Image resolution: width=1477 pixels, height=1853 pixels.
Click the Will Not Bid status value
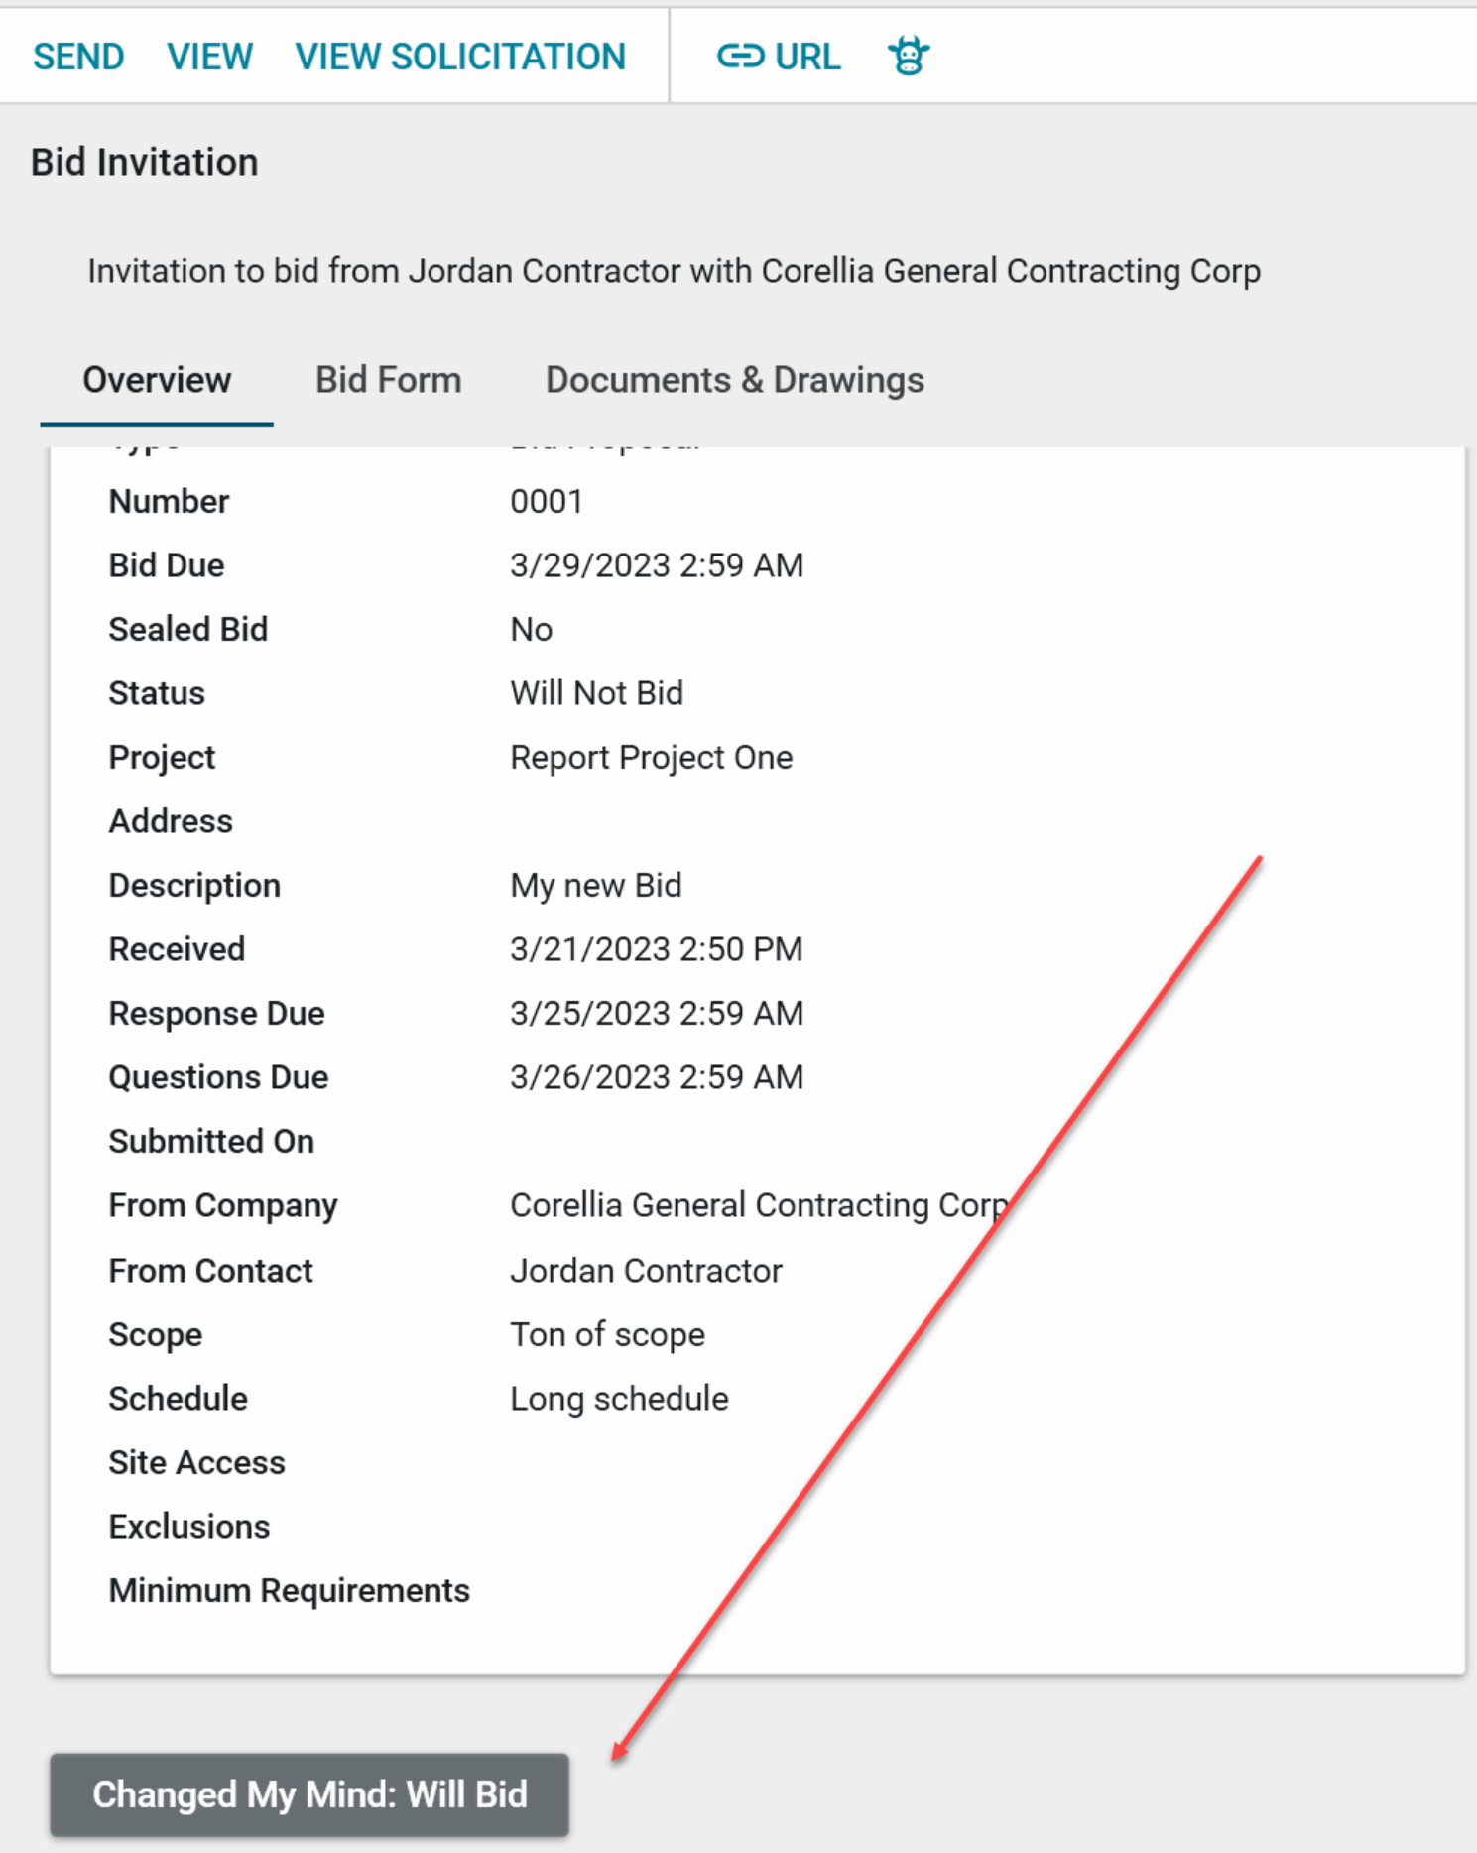(596, 693)
